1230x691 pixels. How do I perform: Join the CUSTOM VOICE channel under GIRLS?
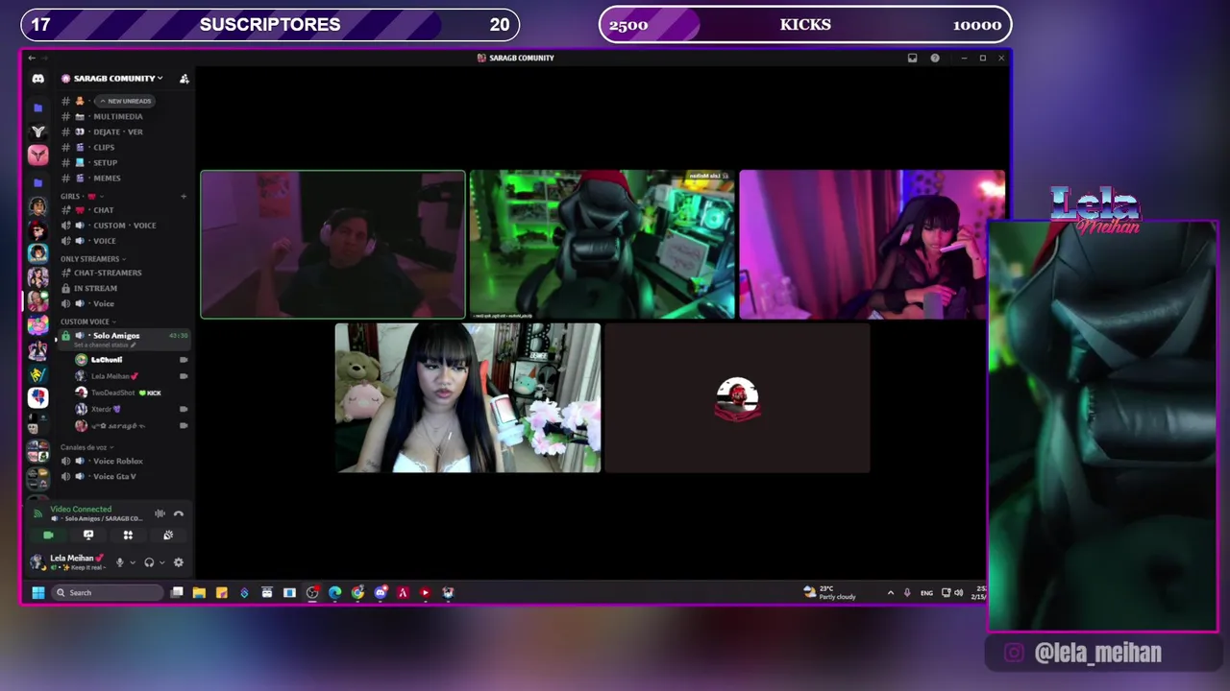pos(124,226)
